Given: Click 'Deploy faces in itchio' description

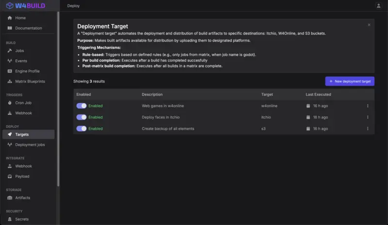Looking at the screenshot, I should tap(161, 117).
